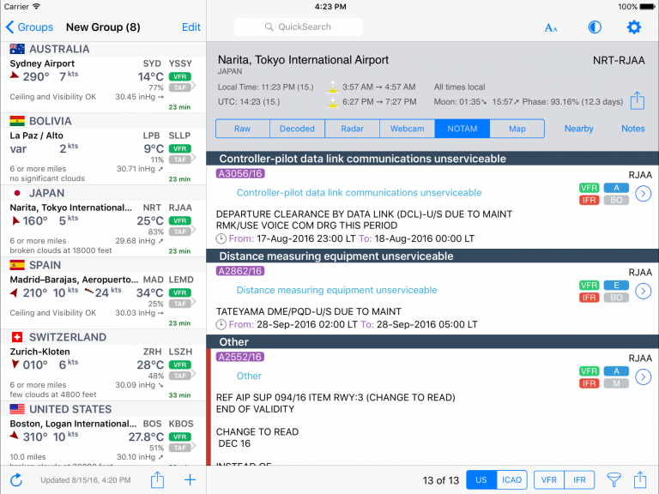The width and height of the screenshot is (659, 494).
Task: Open the NOTAM filter funnel icon
Action: [x=614, y=479]
